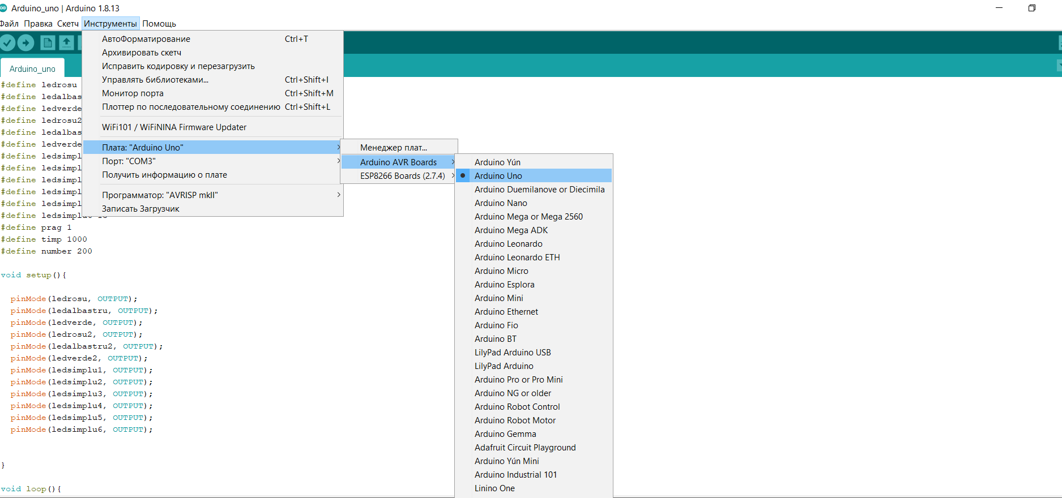This screenshot has height=498, width=1062.
Task: Click the "void loop(){" code line
Action: pos(31,489)
